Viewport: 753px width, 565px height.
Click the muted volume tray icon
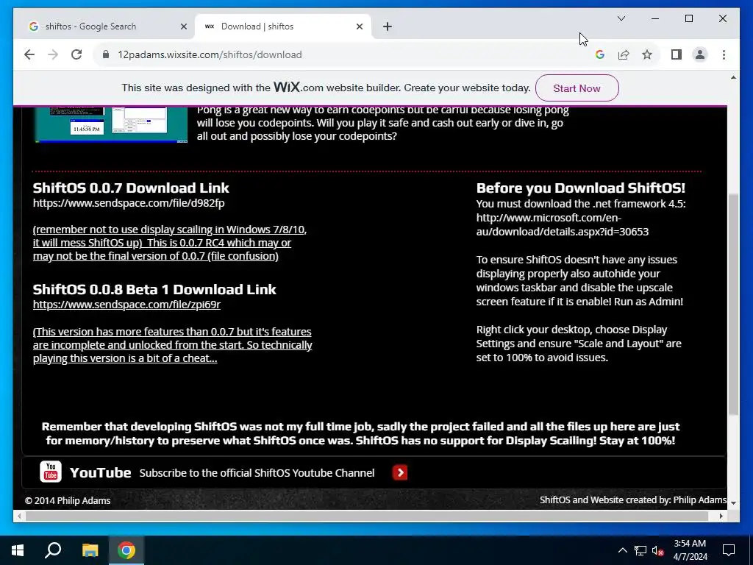click(x=658, y=550)
